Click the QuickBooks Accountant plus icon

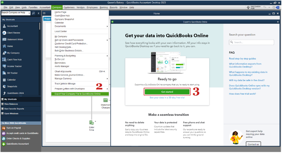tap(4, 144)
